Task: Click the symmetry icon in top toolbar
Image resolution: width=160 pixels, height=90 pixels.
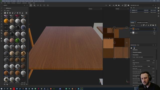Action: pos(38,5)
